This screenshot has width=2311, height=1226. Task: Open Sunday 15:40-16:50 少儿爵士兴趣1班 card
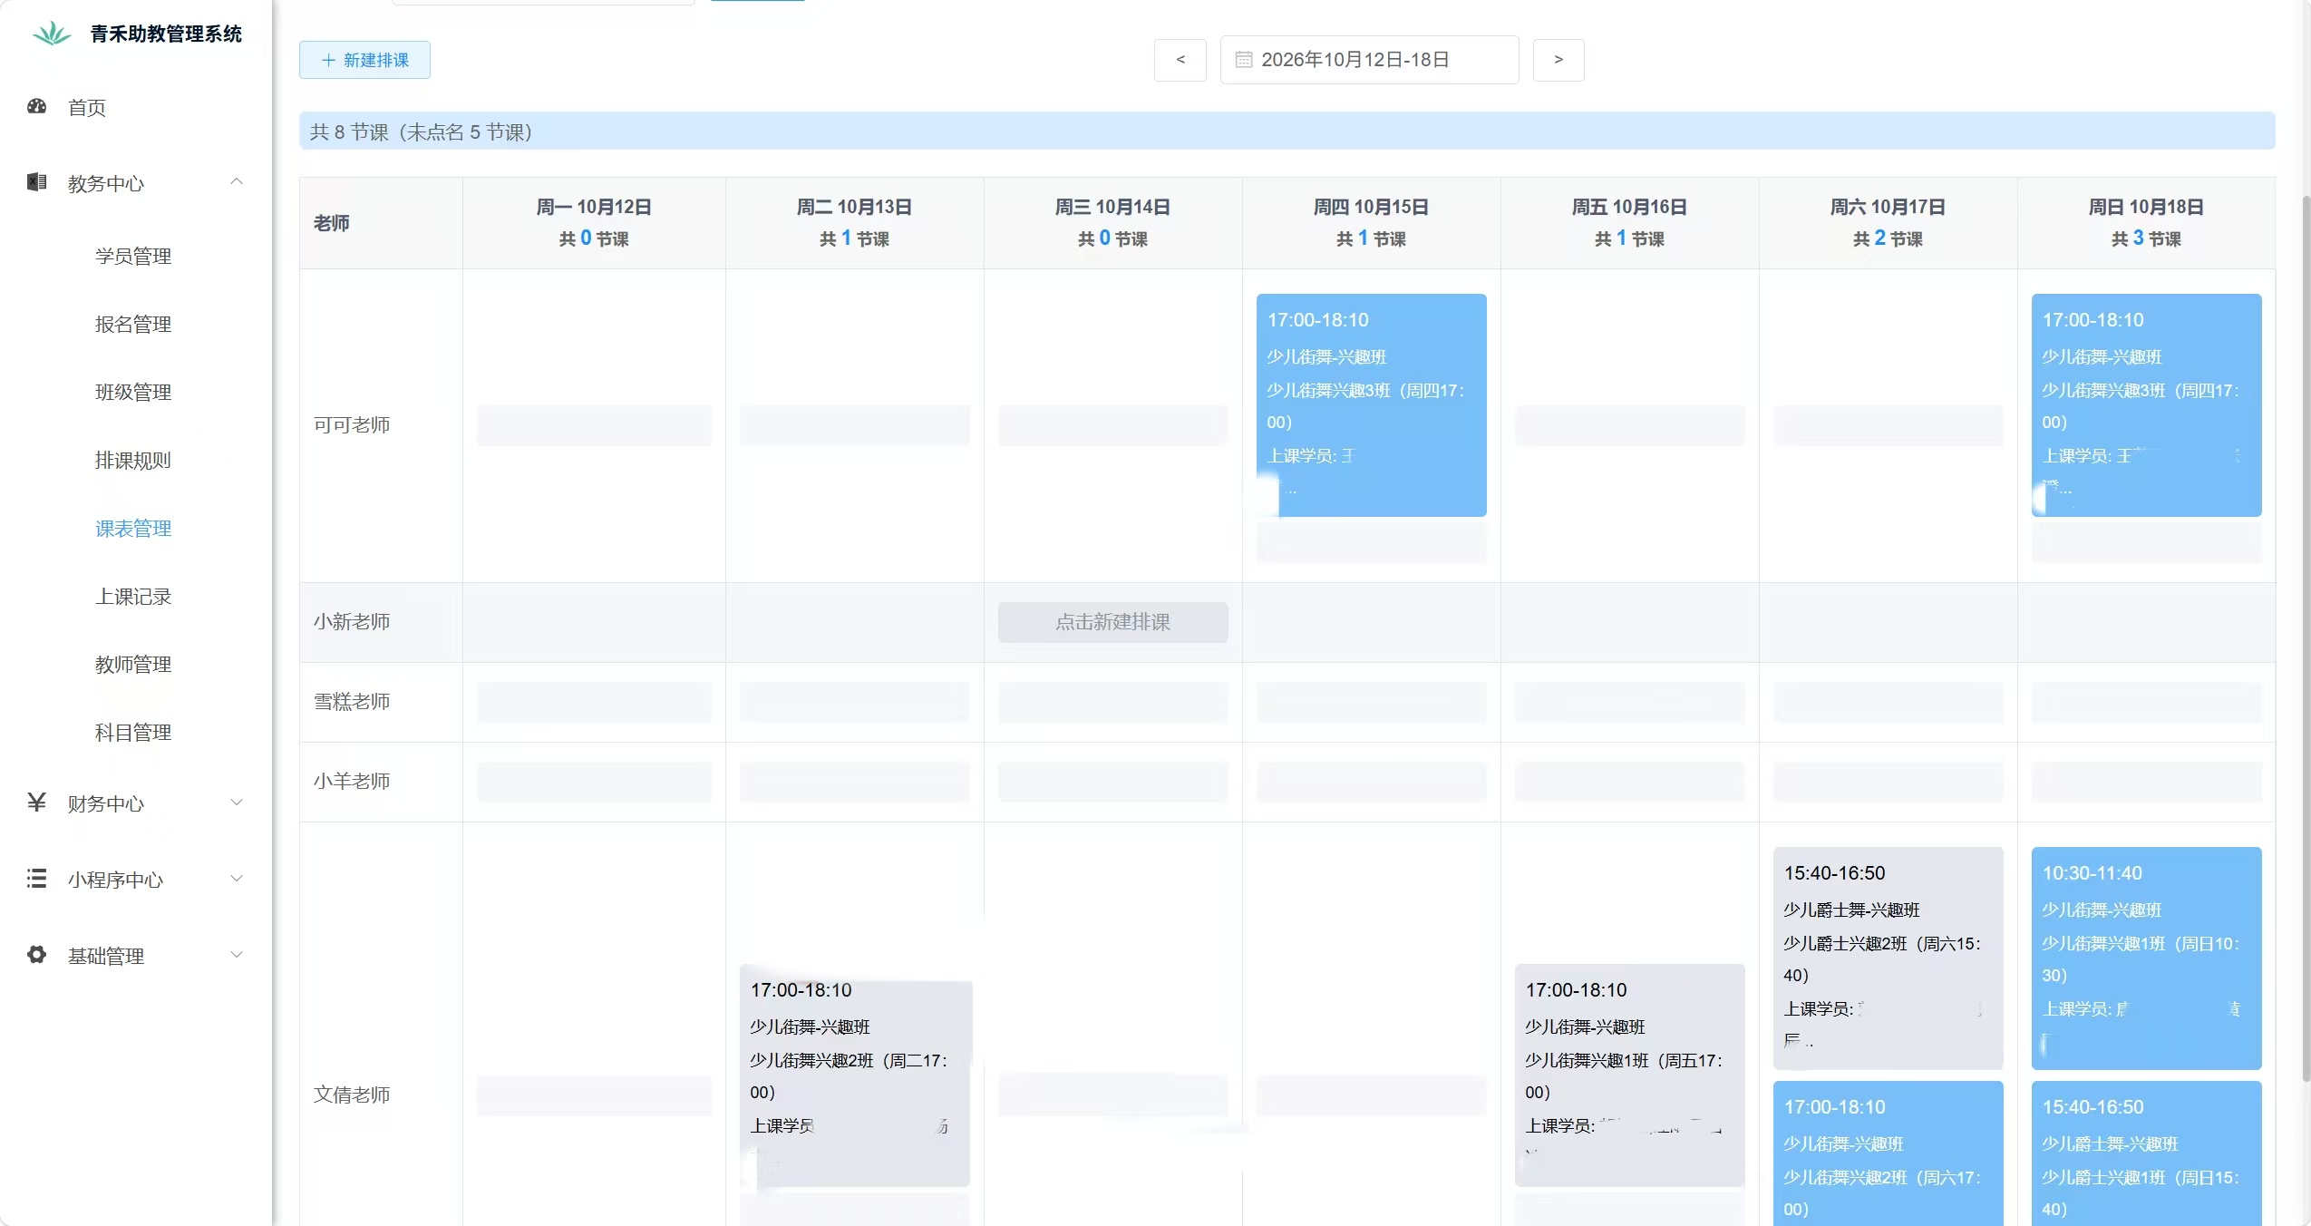[x=2146, y=1153]
